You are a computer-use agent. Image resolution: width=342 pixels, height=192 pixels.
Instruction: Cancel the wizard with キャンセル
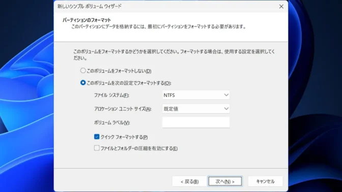pos(265,181)
